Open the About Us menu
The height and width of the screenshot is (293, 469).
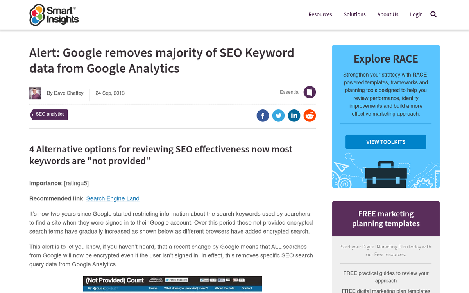point(388,14)
